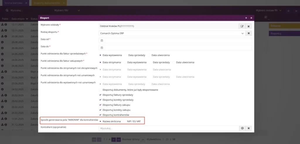Go to last page double arrow
This screenshot has width=300, height=144.
click(x=119, y=140)
